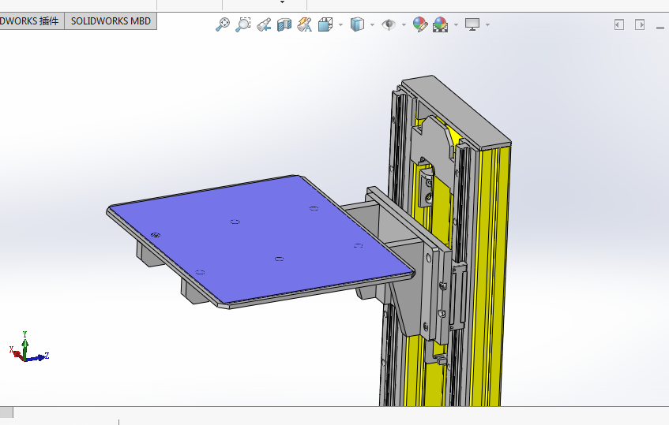Image resolution: width=669 pixels, height=425 pixels.
Task: Open the small dropdown arrow at the top edge
Action: [282, 2]
